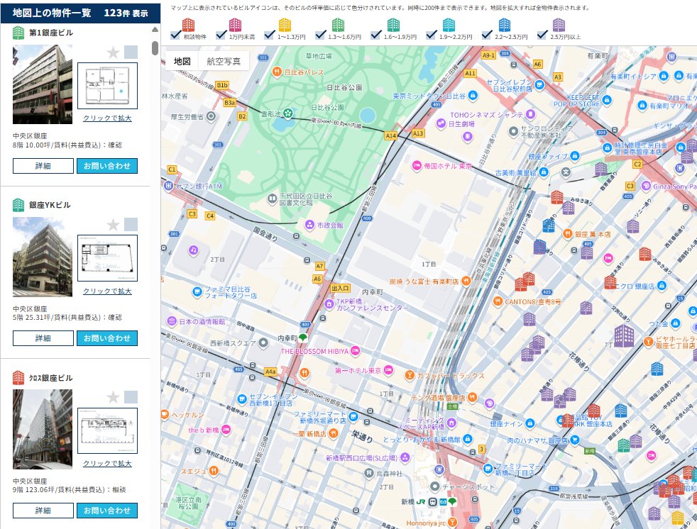Click the 第一ホテル東京 hotel marker

point(388,370)
